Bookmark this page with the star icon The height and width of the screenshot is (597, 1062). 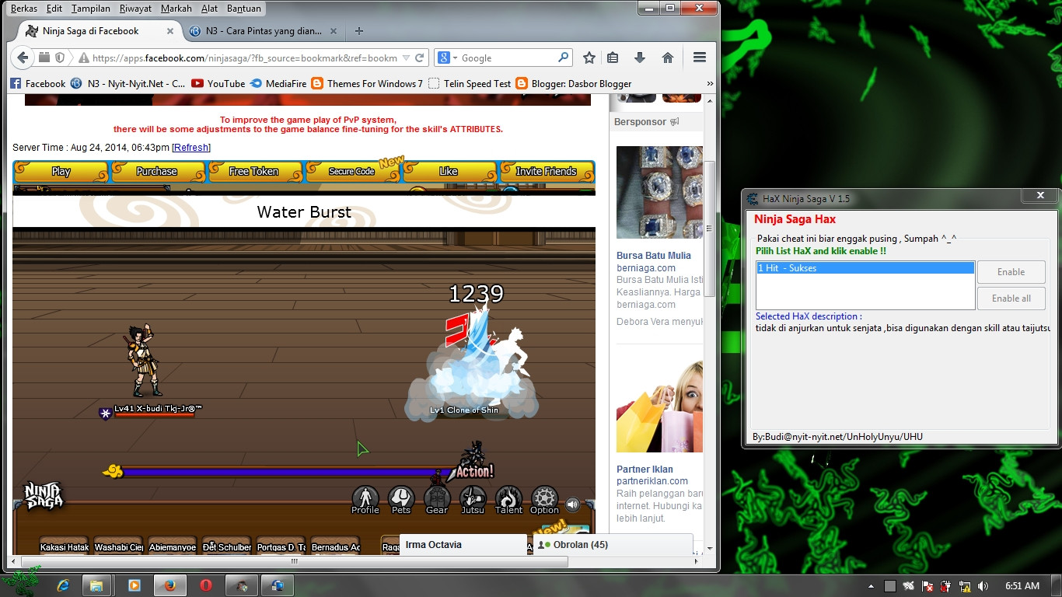pos(589,58)
